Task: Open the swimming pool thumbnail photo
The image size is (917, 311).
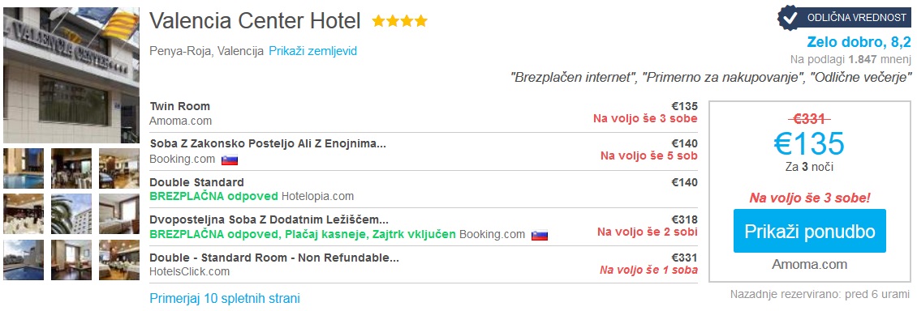Action: click(x=24, y=168)
